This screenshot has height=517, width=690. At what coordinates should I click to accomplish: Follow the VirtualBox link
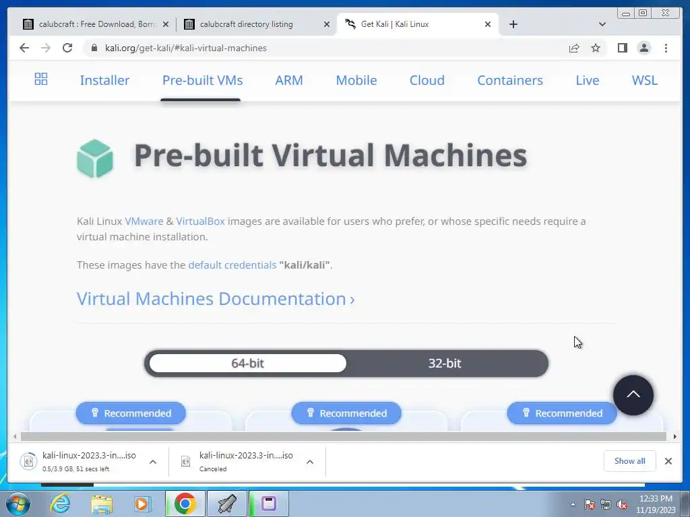[200, 221]
